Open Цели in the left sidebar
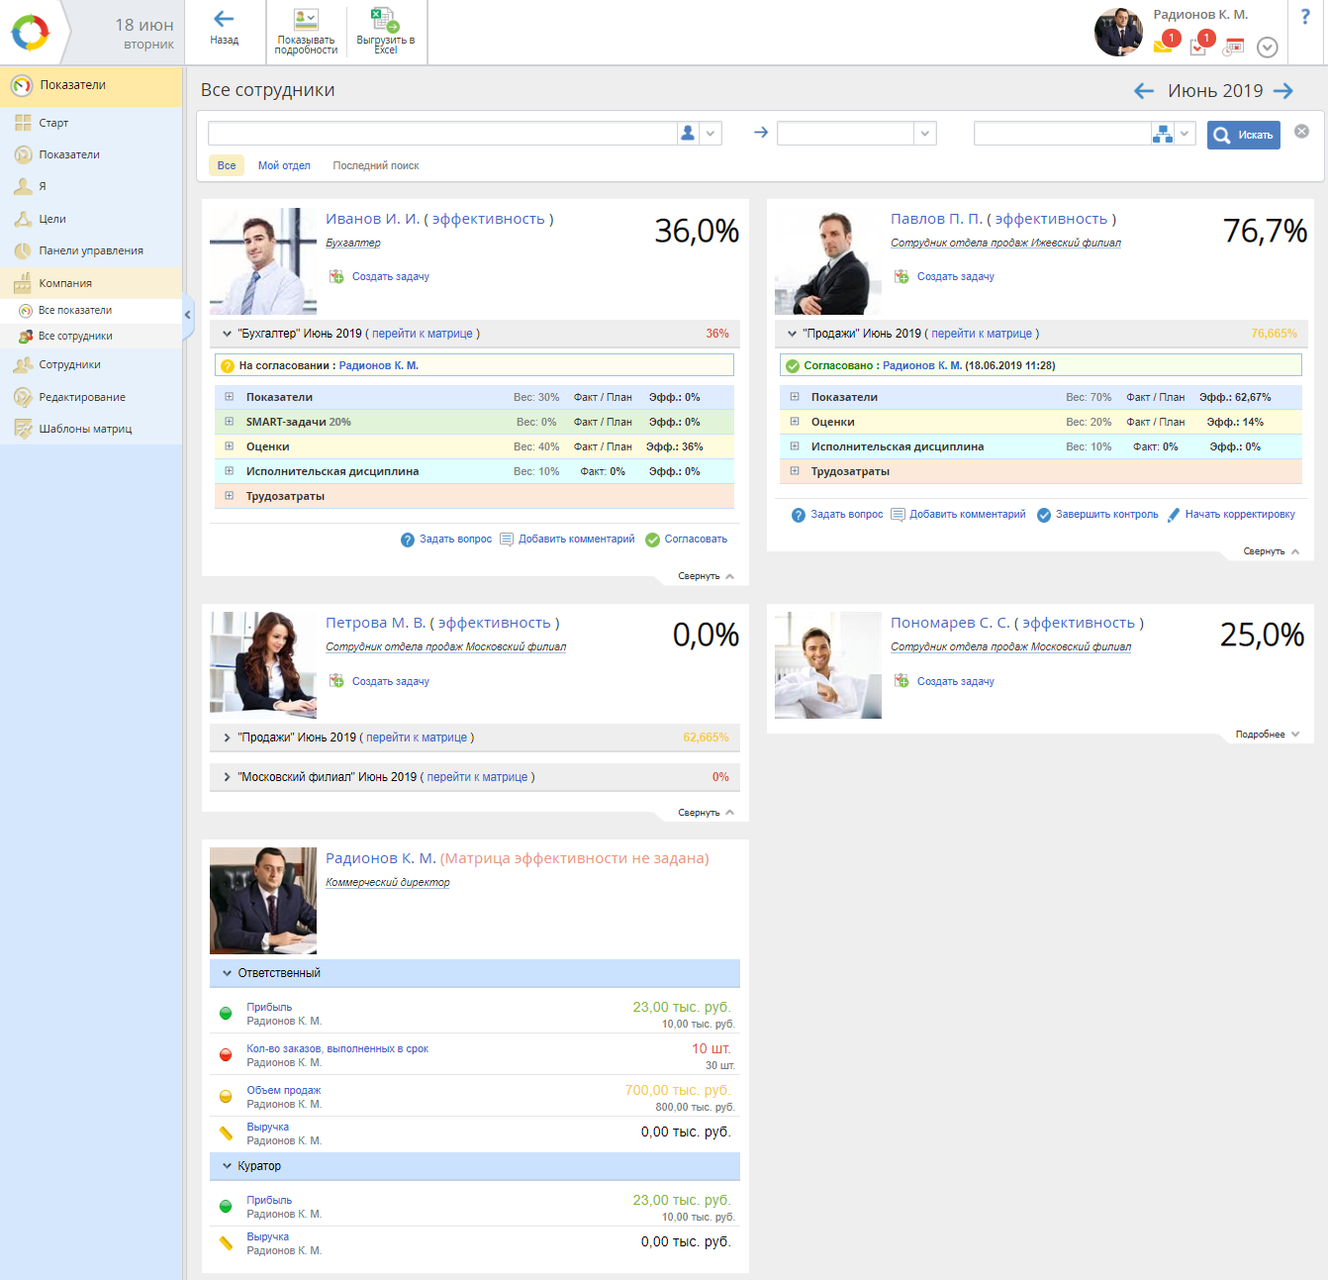The image size is (1328, 1280). click(52, 219)
